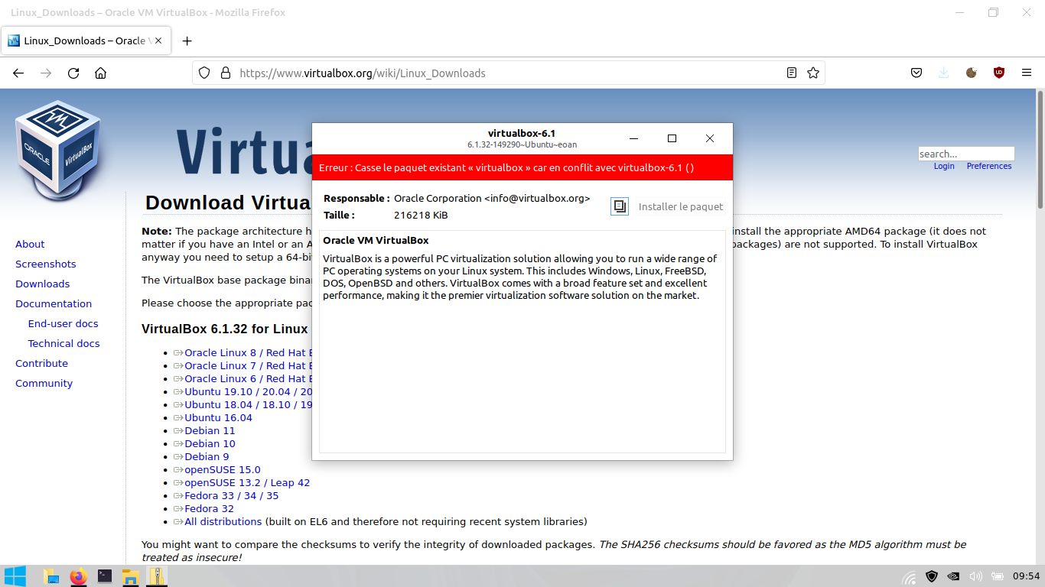Open End-user docs sidebar link
The width and height of the screenshot is (1045, 587).
point(63,323)
